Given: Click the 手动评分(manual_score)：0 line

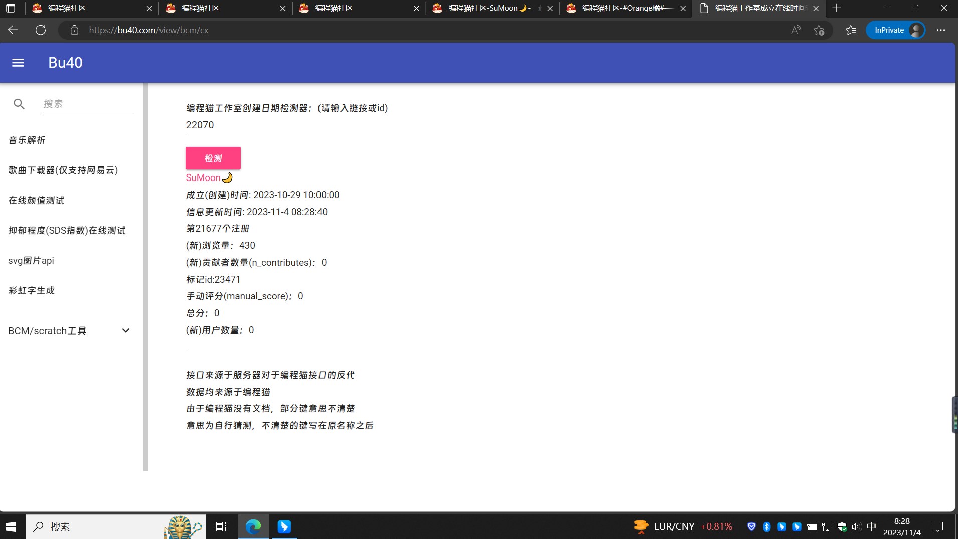Looking at the screenshot, I should tap(244, 296).
